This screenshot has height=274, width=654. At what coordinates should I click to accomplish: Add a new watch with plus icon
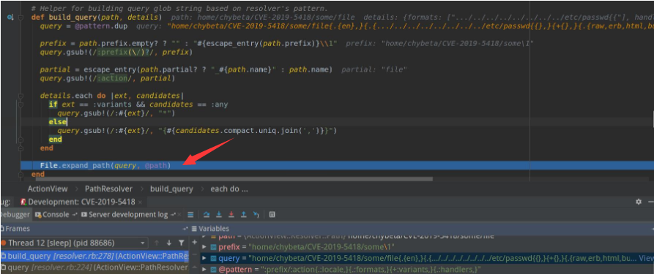pos(194,242)
